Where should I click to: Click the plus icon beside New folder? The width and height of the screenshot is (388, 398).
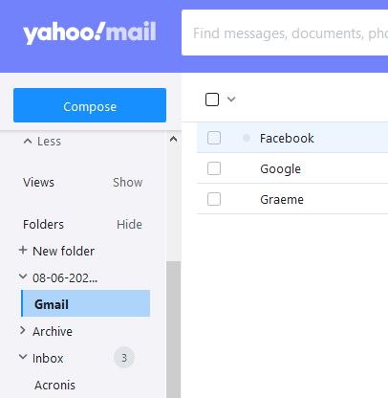tap(23, 250)
